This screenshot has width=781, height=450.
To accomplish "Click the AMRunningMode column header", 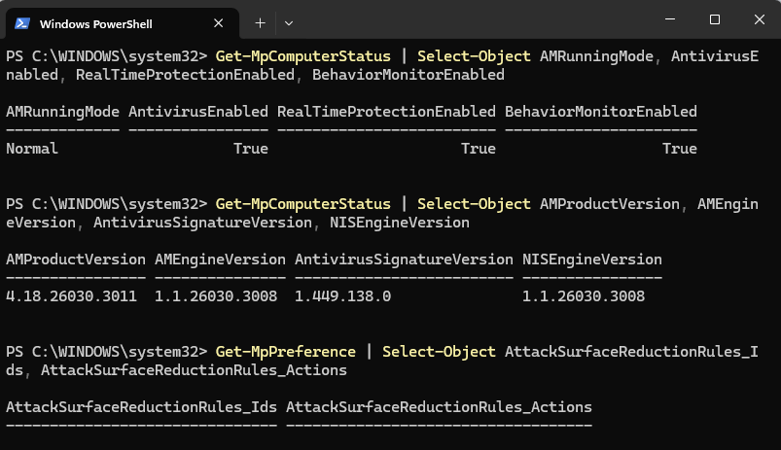I will click(x=62, y=112).
